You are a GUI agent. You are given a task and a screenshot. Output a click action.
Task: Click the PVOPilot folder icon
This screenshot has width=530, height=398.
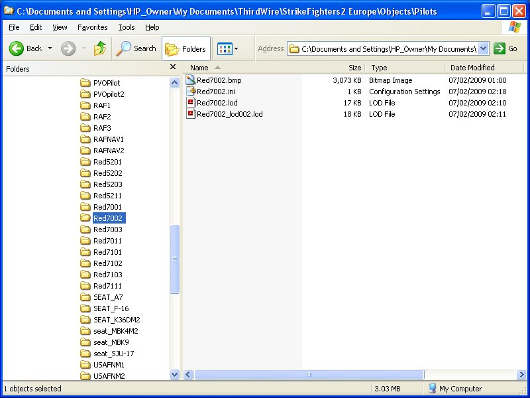[85, 82]
